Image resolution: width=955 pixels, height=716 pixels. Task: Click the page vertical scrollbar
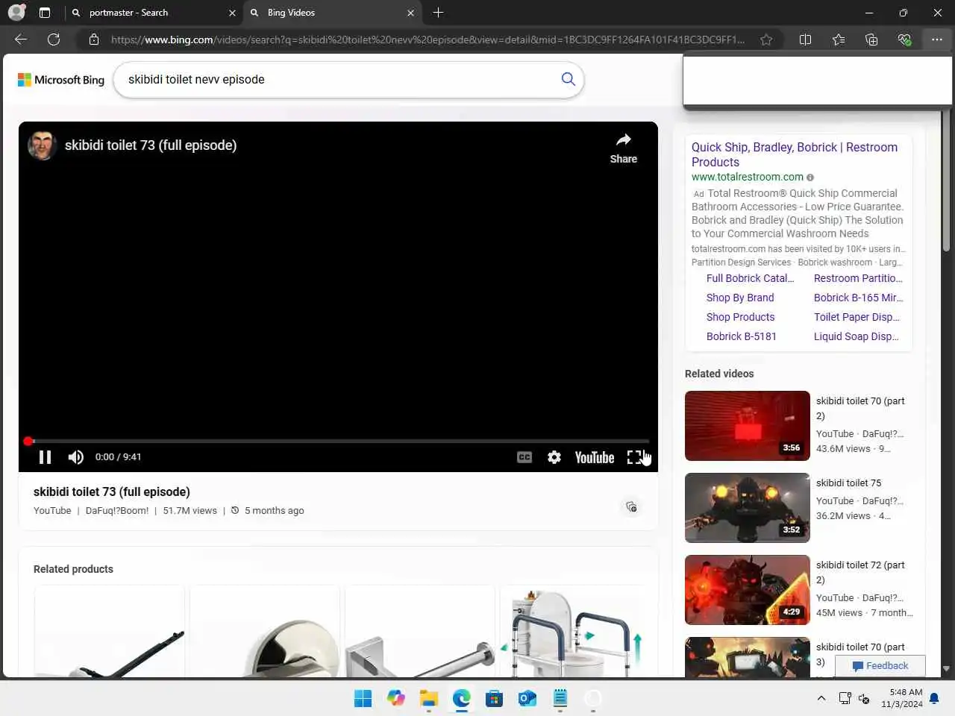tap(946, 179)
